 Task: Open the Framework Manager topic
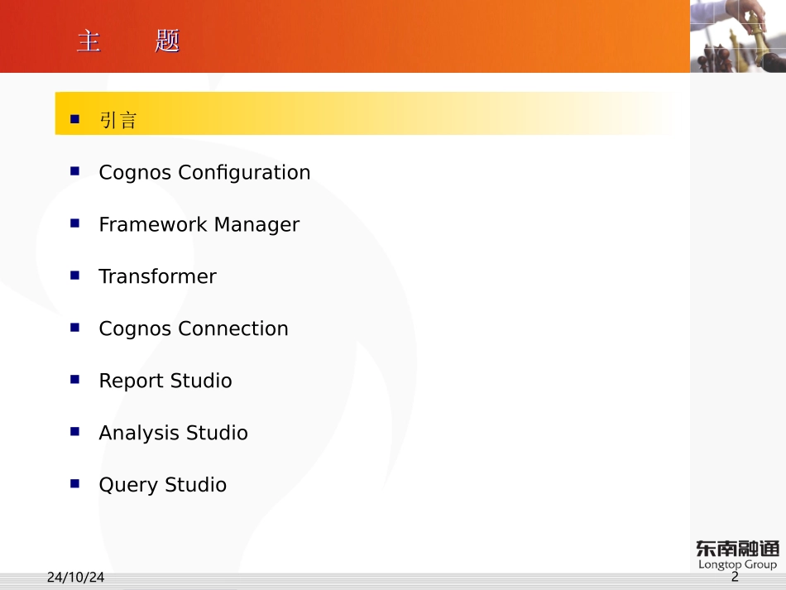[x=199, y=225]
